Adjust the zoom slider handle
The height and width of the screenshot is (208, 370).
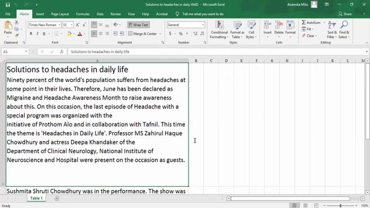(x=341, y=206)
